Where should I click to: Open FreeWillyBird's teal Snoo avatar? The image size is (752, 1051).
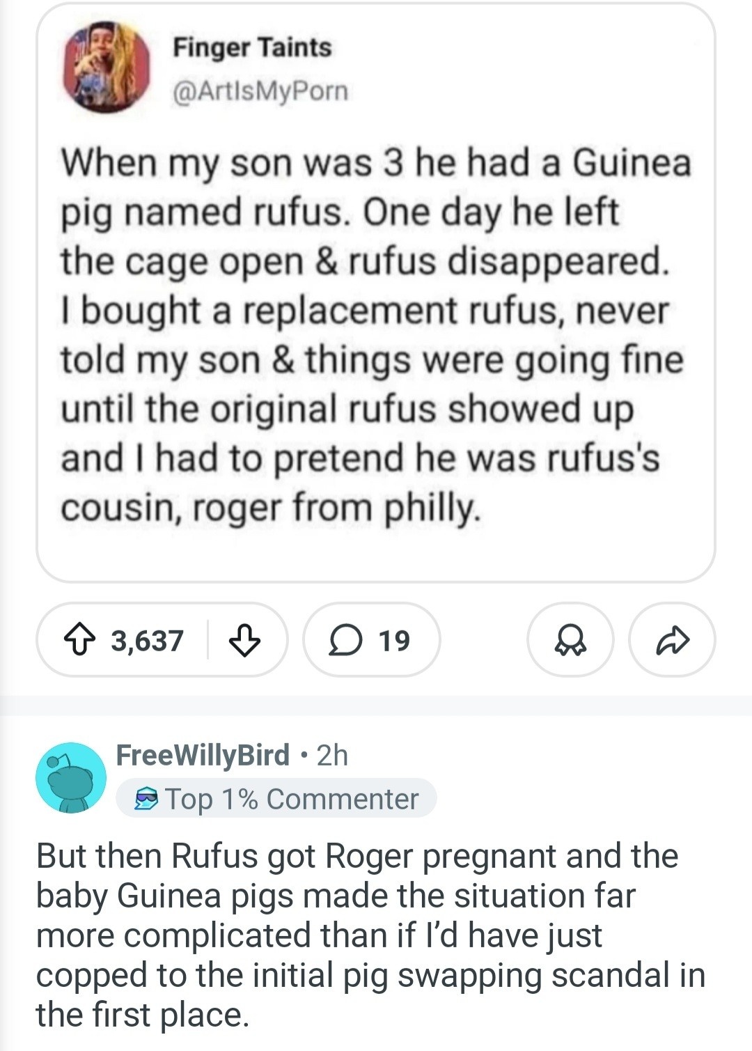click(71, 778)
